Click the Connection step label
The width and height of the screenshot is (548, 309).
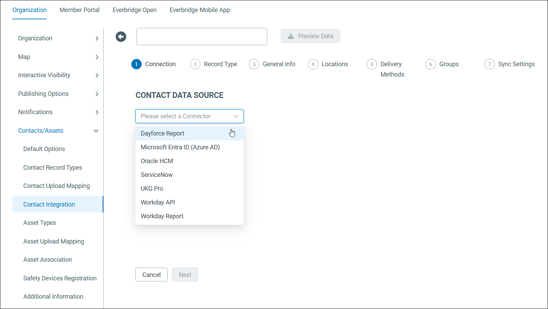pyautogui.click(x=160, y=64)
